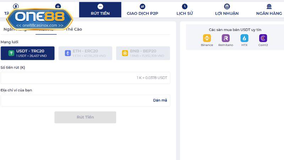Click the history clock icon
Viewport: 284px width, 160px height.
(x=185, y=6)
